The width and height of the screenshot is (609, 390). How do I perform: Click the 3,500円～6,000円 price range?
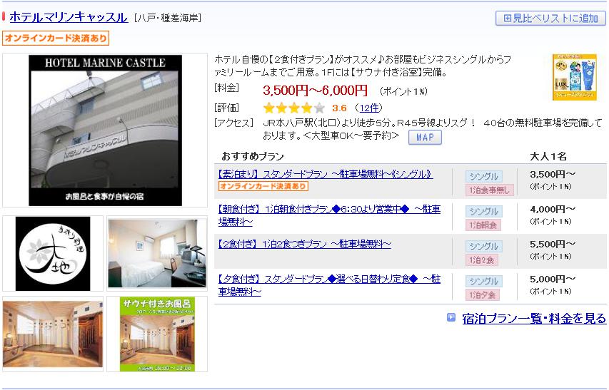[x=315, y=91]
